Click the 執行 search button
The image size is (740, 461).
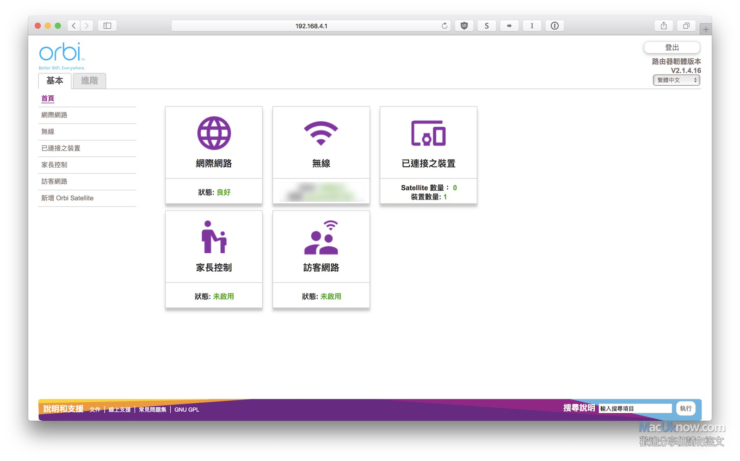click(x=685, y=408)
